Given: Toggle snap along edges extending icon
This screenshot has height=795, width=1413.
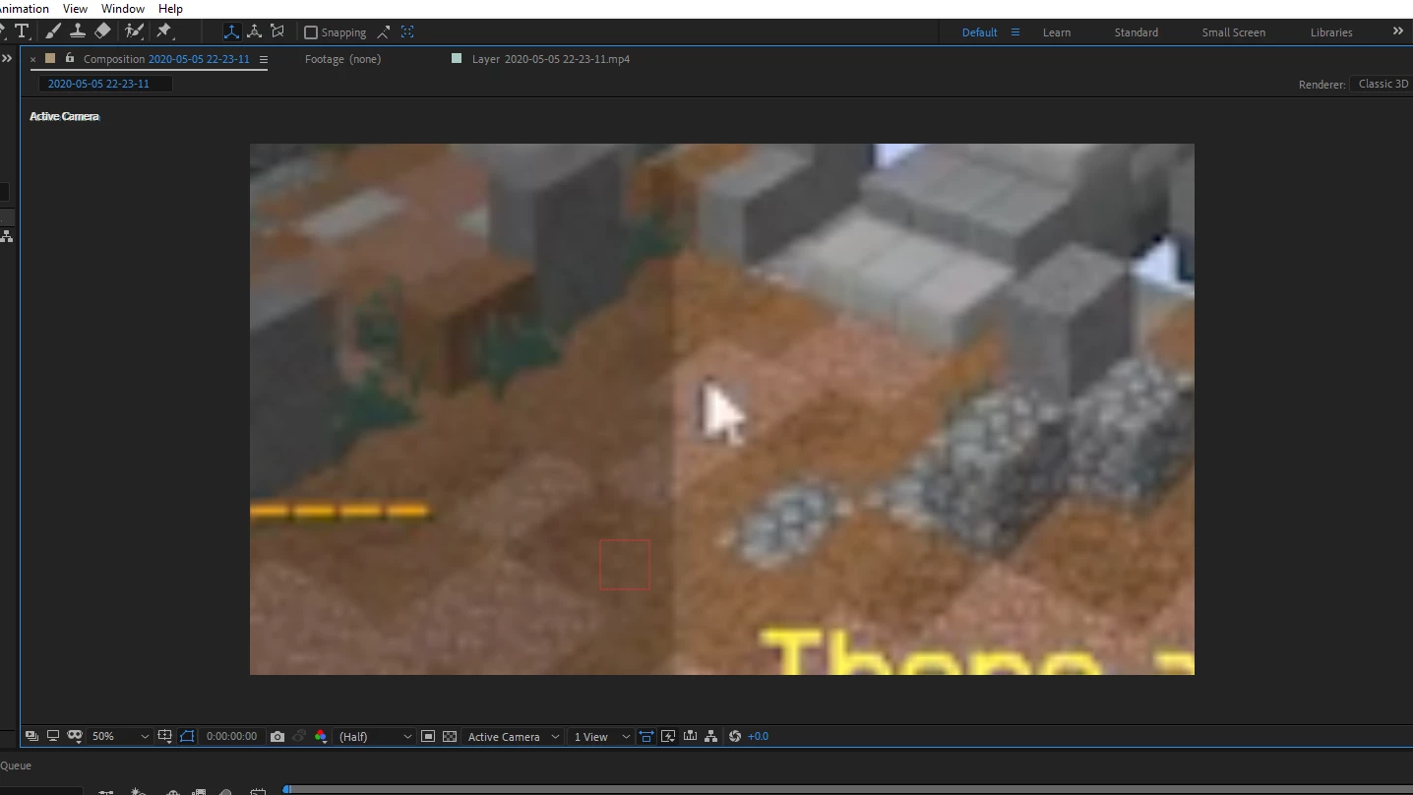Looking at the screenshot, I should click(384, 32).
